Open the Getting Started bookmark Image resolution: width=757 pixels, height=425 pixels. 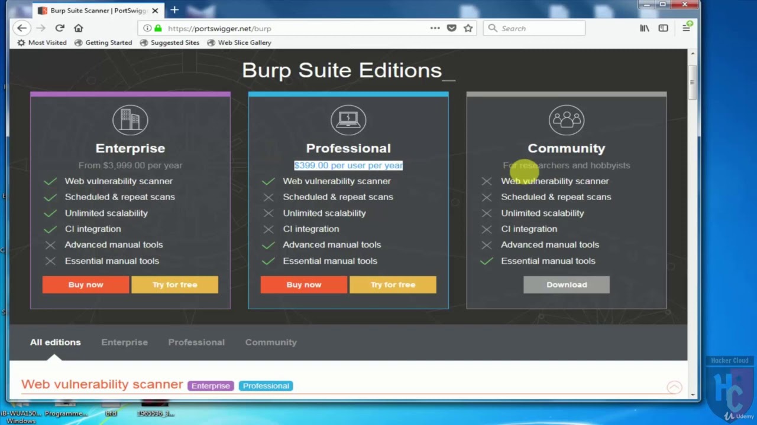(x=103, y=42)
